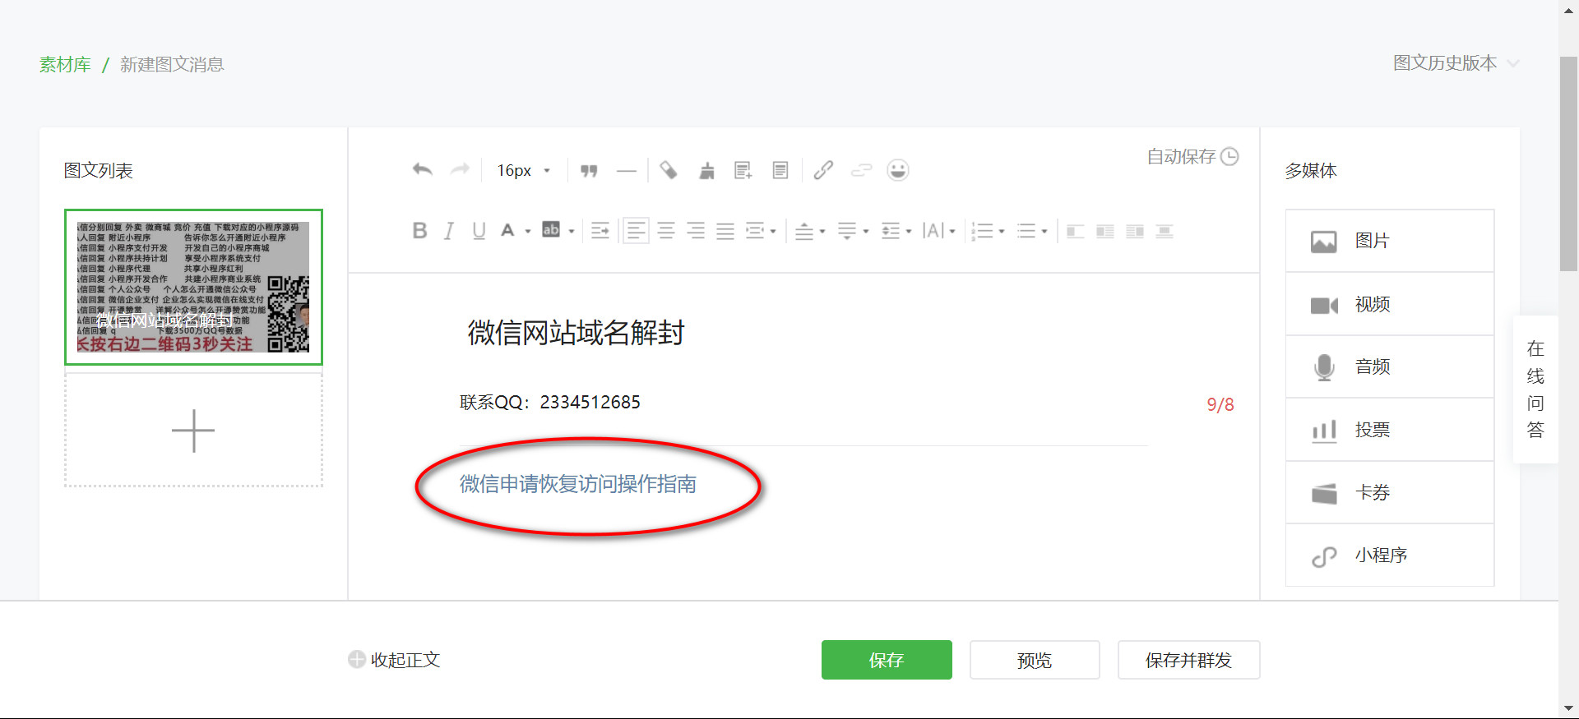
Task: Open the emoji picker
Action: click(x=898, y=170)
